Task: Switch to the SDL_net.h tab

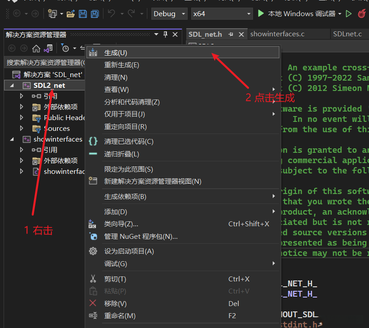Action: pos(205,35)
